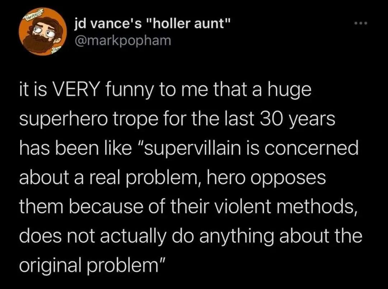388x289 pixels.
Task: Click the words "hero opposes" in the tweet
Action: (271, 178)
